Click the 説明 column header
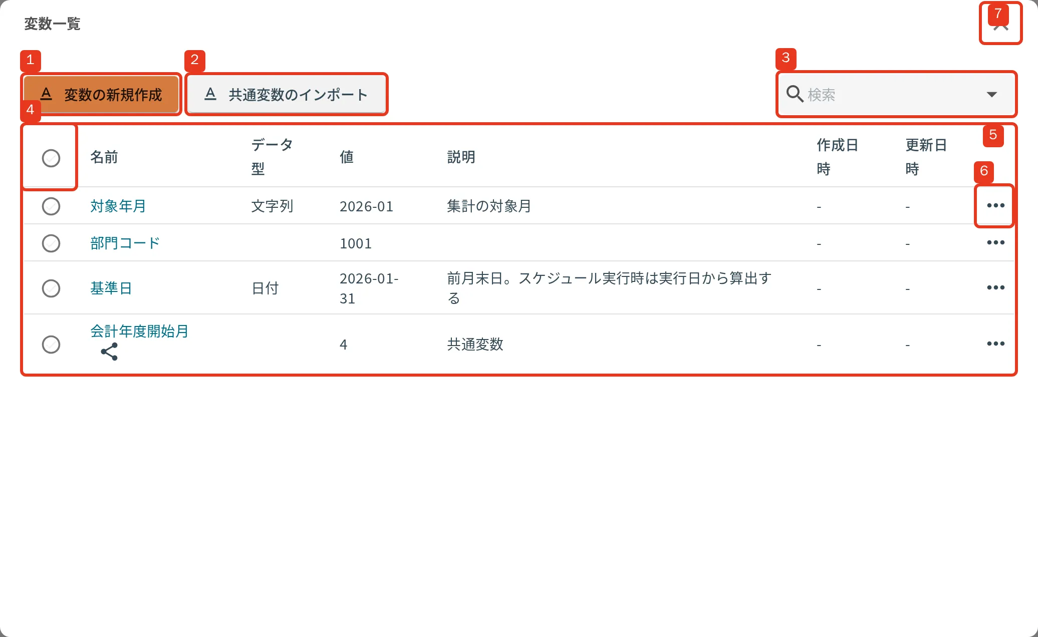 [461, 157]
